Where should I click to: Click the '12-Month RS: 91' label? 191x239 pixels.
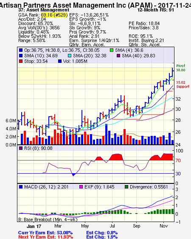point(156,10)
